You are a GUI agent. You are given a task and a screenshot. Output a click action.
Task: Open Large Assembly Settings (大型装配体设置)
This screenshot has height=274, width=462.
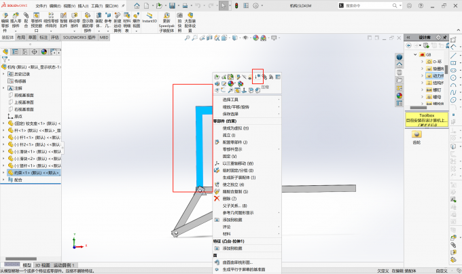point(190,16)
